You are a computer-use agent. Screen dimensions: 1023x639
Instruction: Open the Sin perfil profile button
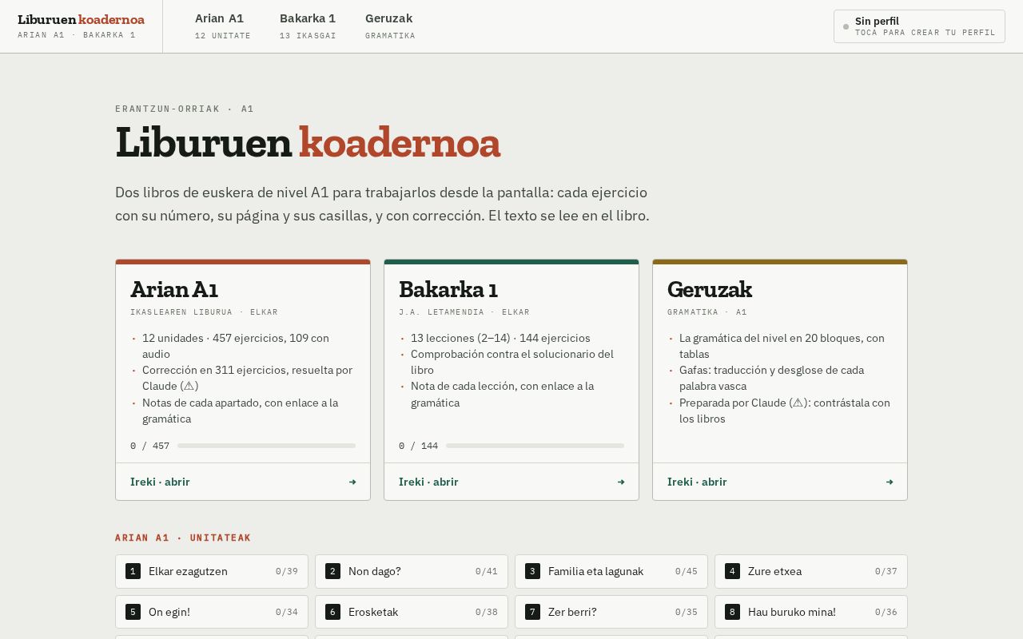click(x=919, y=26)
